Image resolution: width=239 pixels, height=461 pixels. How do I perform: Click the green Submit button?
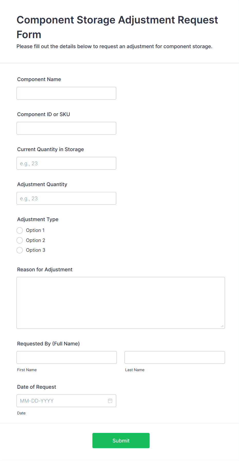(121, 440)
